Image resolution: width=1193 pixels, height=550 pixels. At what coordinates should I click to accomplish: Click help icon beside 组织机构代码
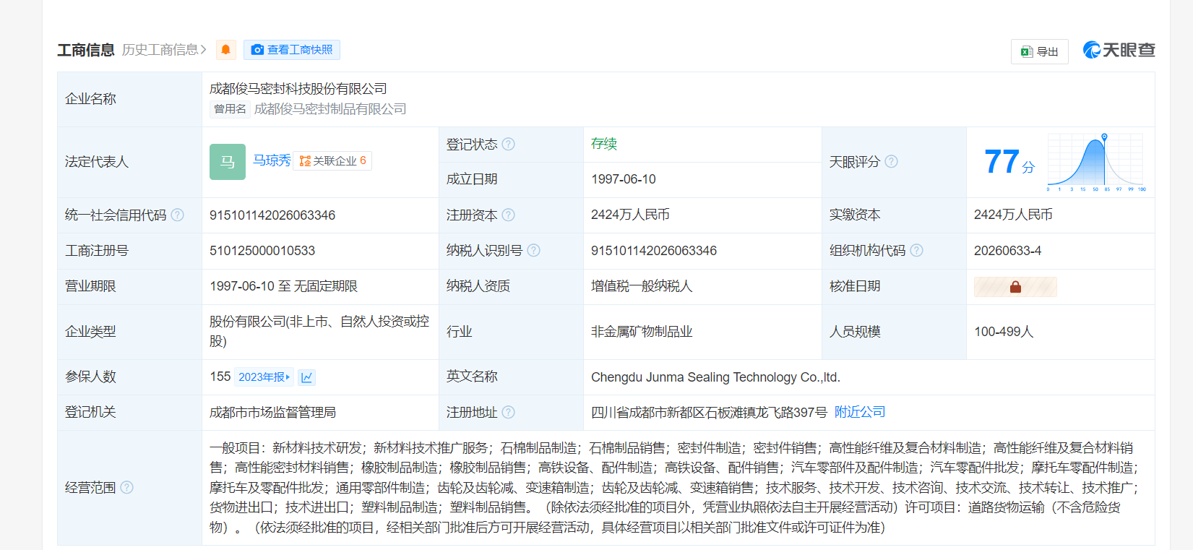(x=917, y=250)
